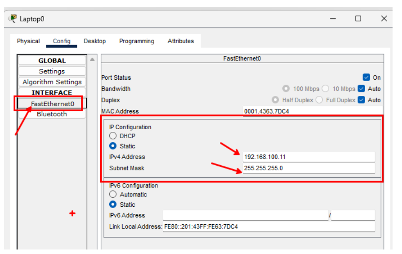Click the Link Local Address field
The height and width of the screenshot is (254, 402).
click(268, 227)
